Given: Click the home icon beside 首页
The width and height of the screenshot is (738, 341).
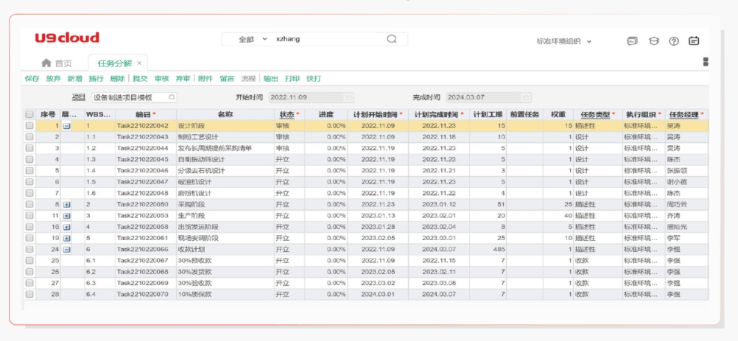Looking at the screenshot, I should (x=46, y=63).
